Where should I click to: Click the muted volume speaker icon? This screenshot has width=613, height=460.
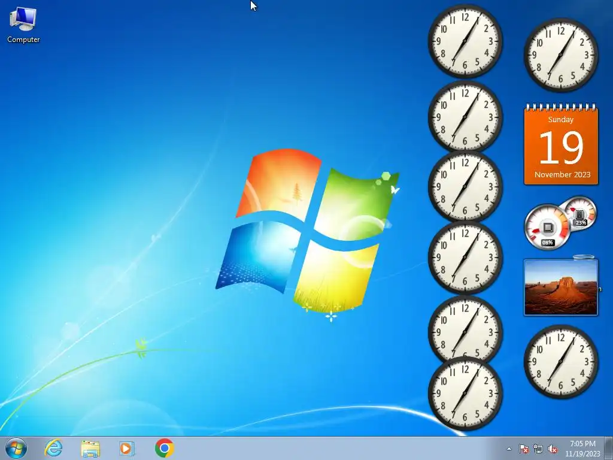tap(553, 449)
